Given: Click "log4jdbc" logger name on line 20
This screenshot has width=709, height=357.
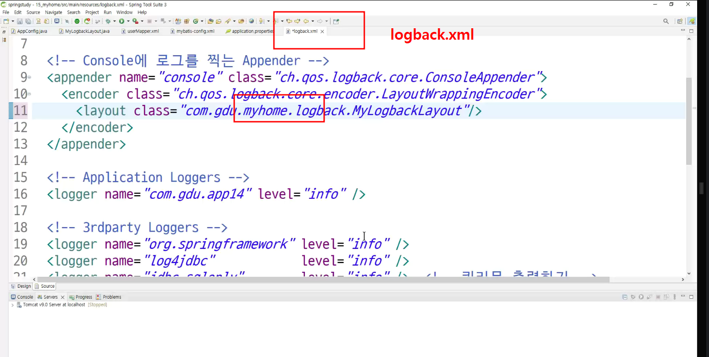Looking at the screenshot, I should (x=180, y=261).
